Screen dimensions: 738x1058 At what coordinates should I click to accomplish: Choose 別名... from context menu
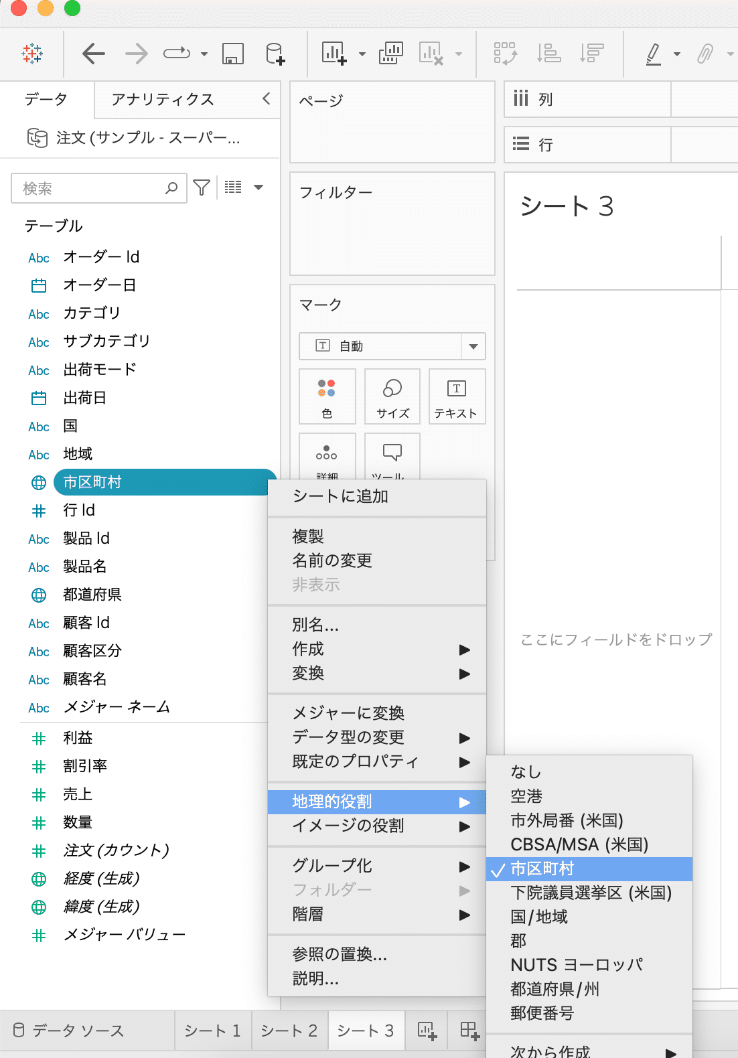[377, 625]
